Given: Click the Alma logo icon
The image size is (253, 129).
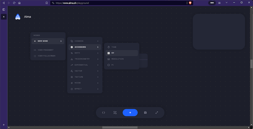Looking at the screenshot, I should pos(18,17).
